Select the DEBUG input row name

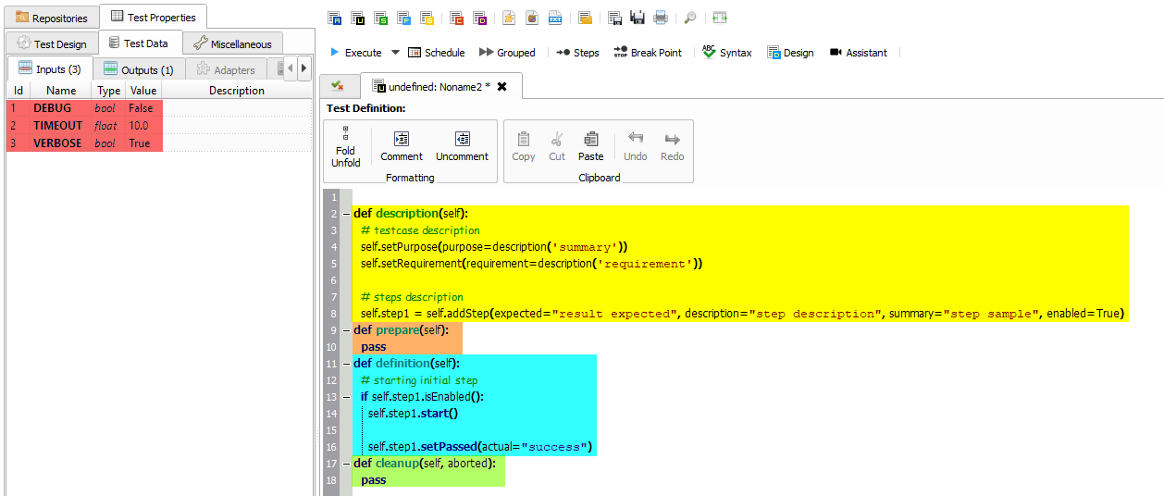[x=53, y=108]
